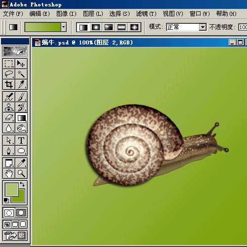Open the gradient picker dropdown arrow
This screenshot has width=247, height=247.
click(x=64, y=27)
